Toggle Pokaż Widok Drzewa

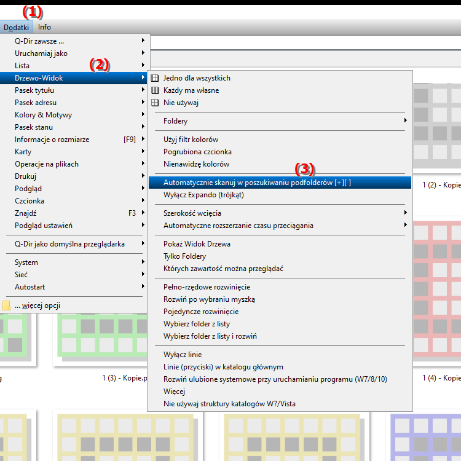pos(280,244)
